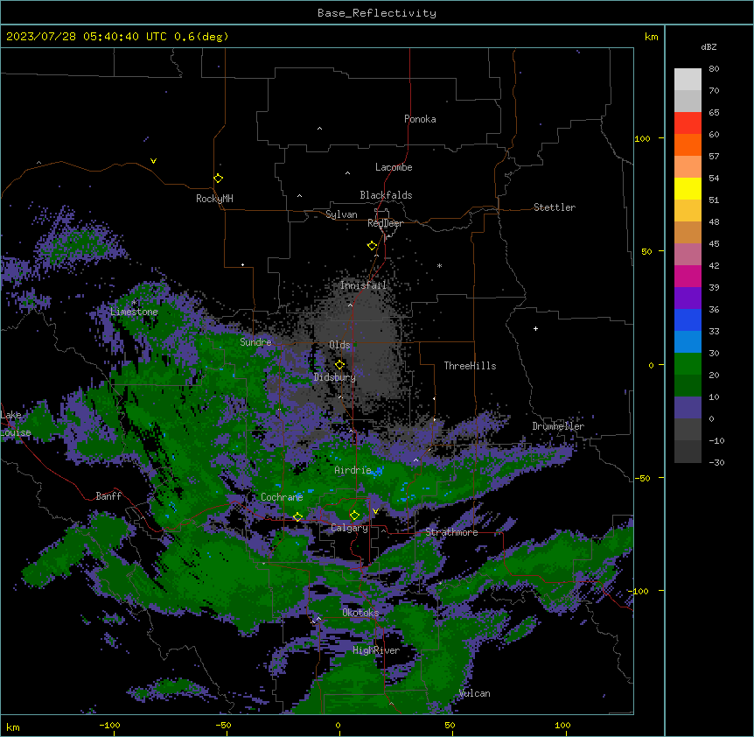Select the yellow diamond marker between Olds and Didsbury

[x=339, y=365]
